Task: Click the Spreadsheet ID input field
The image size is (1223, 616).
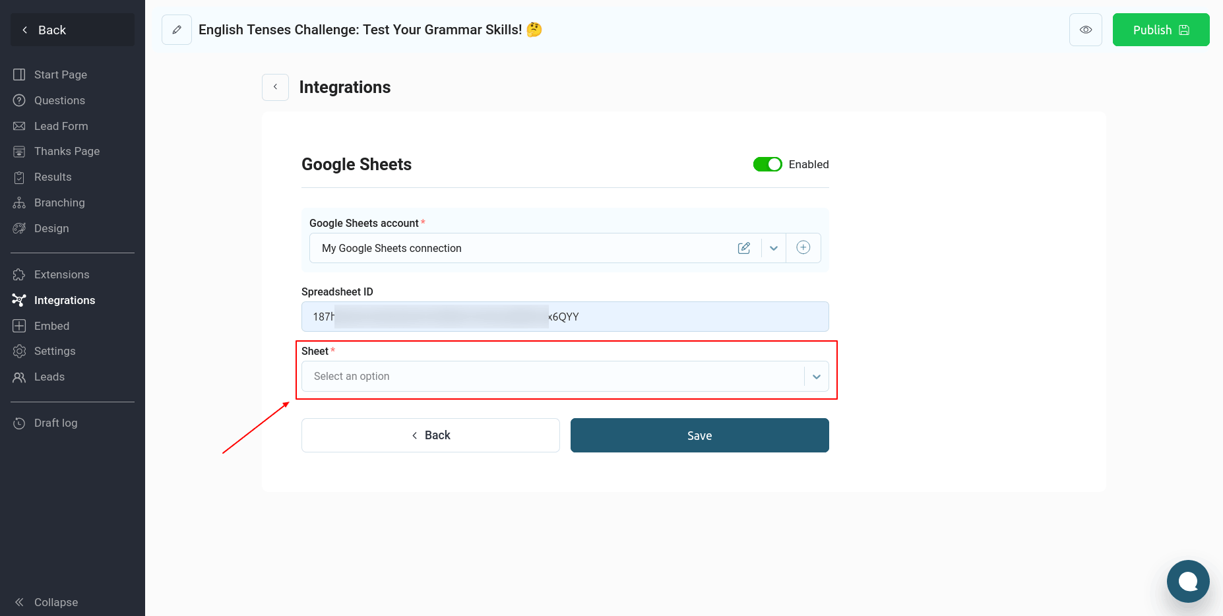Action: [x=565, y=317]
